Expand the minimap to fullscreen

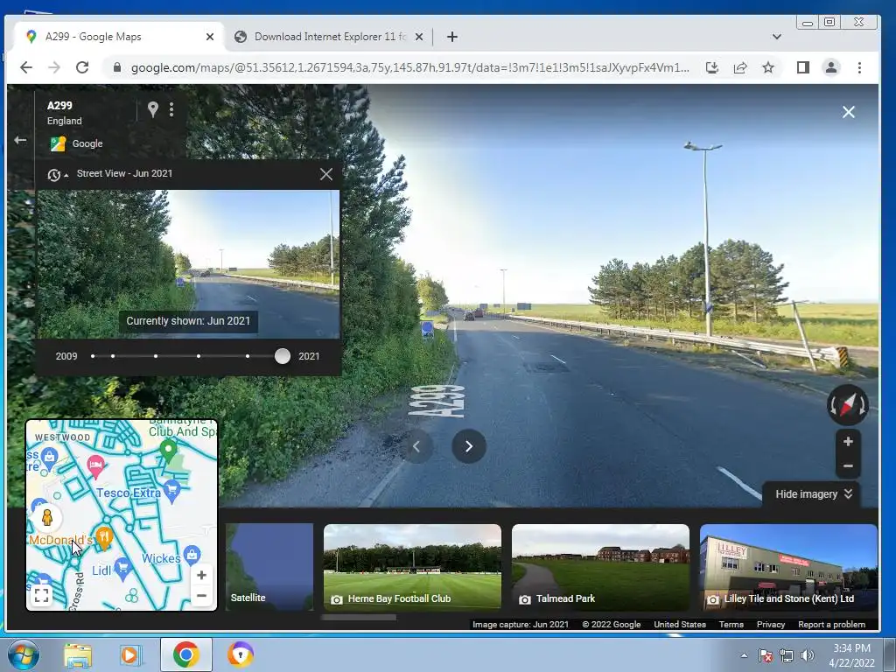pyautogui.click(x=41, y=595)
